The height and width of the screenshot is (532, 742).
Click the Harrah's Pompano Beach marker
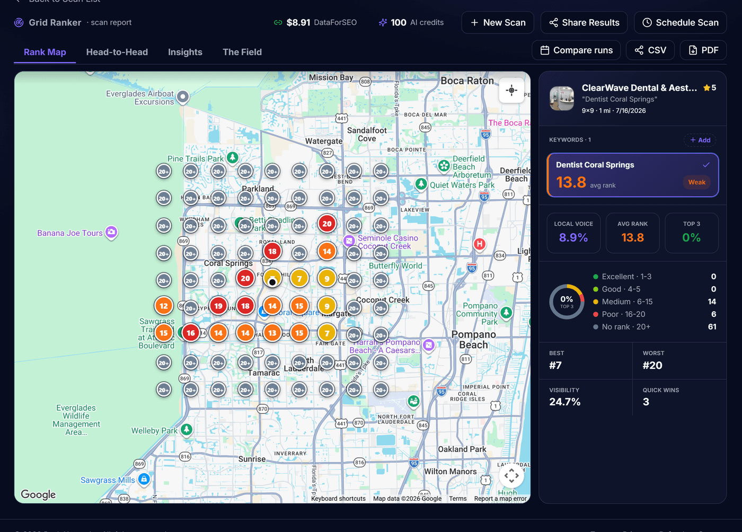click(429, 345)
